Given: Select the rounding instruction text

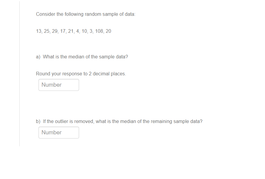Looking at the screenshot, I should click(81, 74).
